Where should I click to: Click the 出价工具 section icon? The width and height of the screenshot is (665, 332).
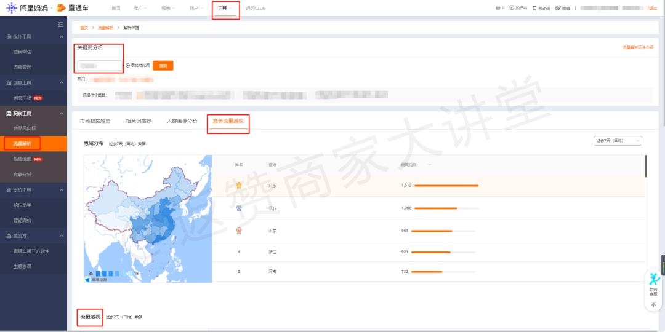pyautogui.click(x=9, y=190)
